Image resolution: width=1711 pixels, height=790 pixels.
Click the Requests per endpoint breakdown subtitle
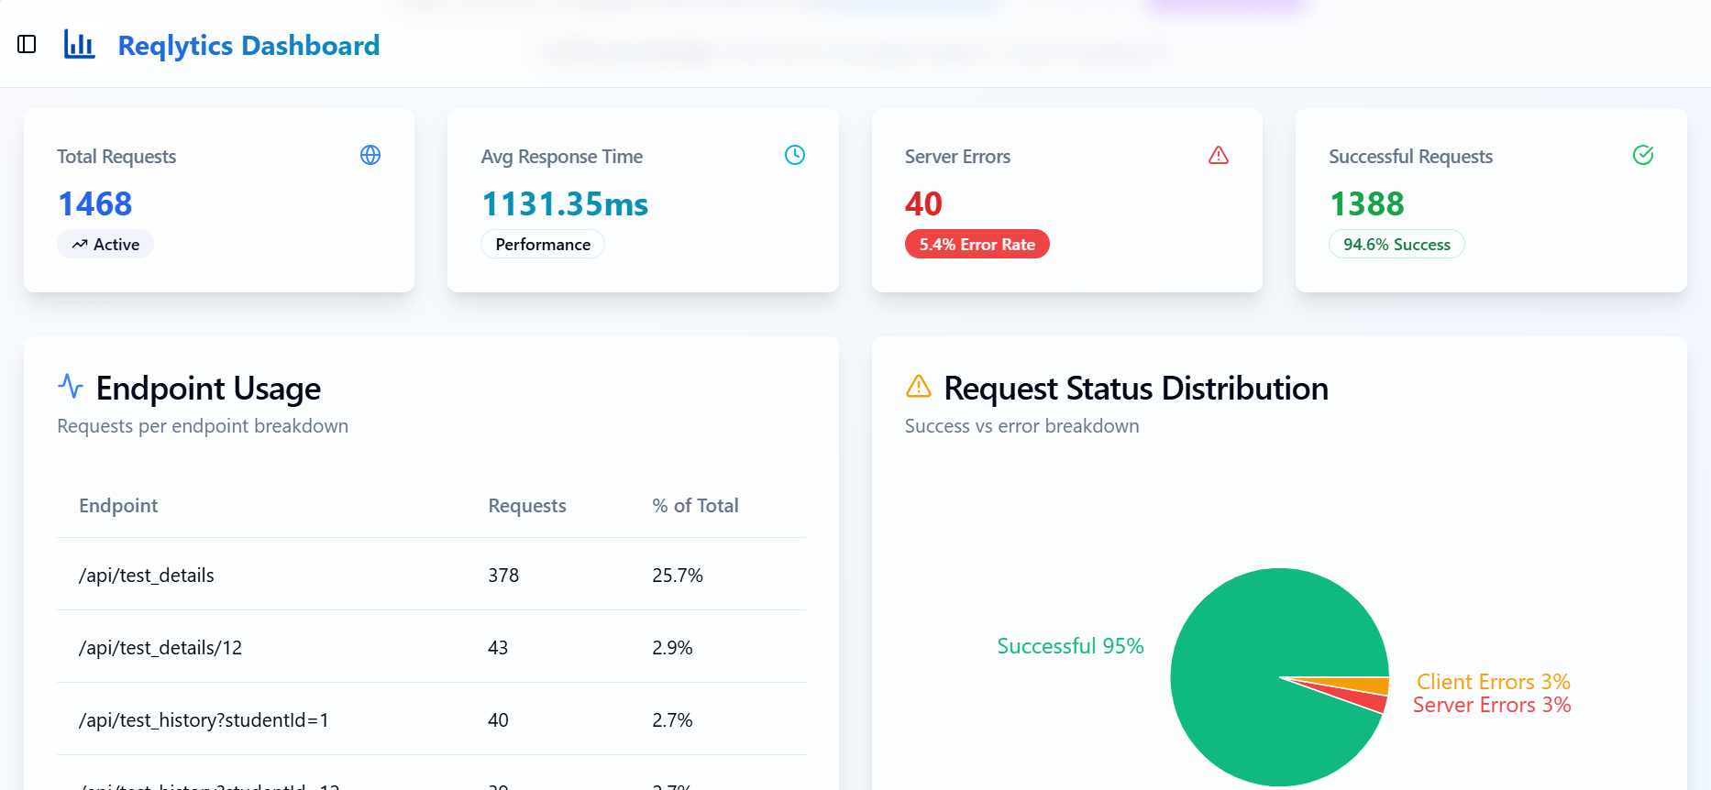[x=203, y=426]
